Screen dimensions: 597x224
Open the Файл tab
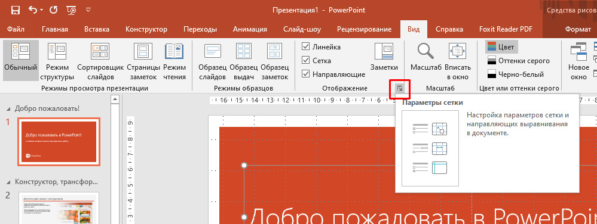16,29
